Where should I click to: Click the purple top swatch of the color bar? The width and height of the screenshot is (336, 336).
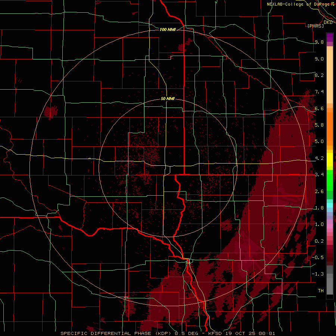coord(330,37)
